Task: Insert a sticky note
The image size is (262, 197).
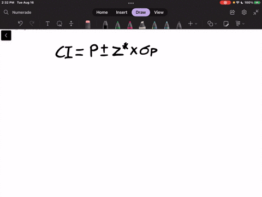Action: click(x=226, y=24)
